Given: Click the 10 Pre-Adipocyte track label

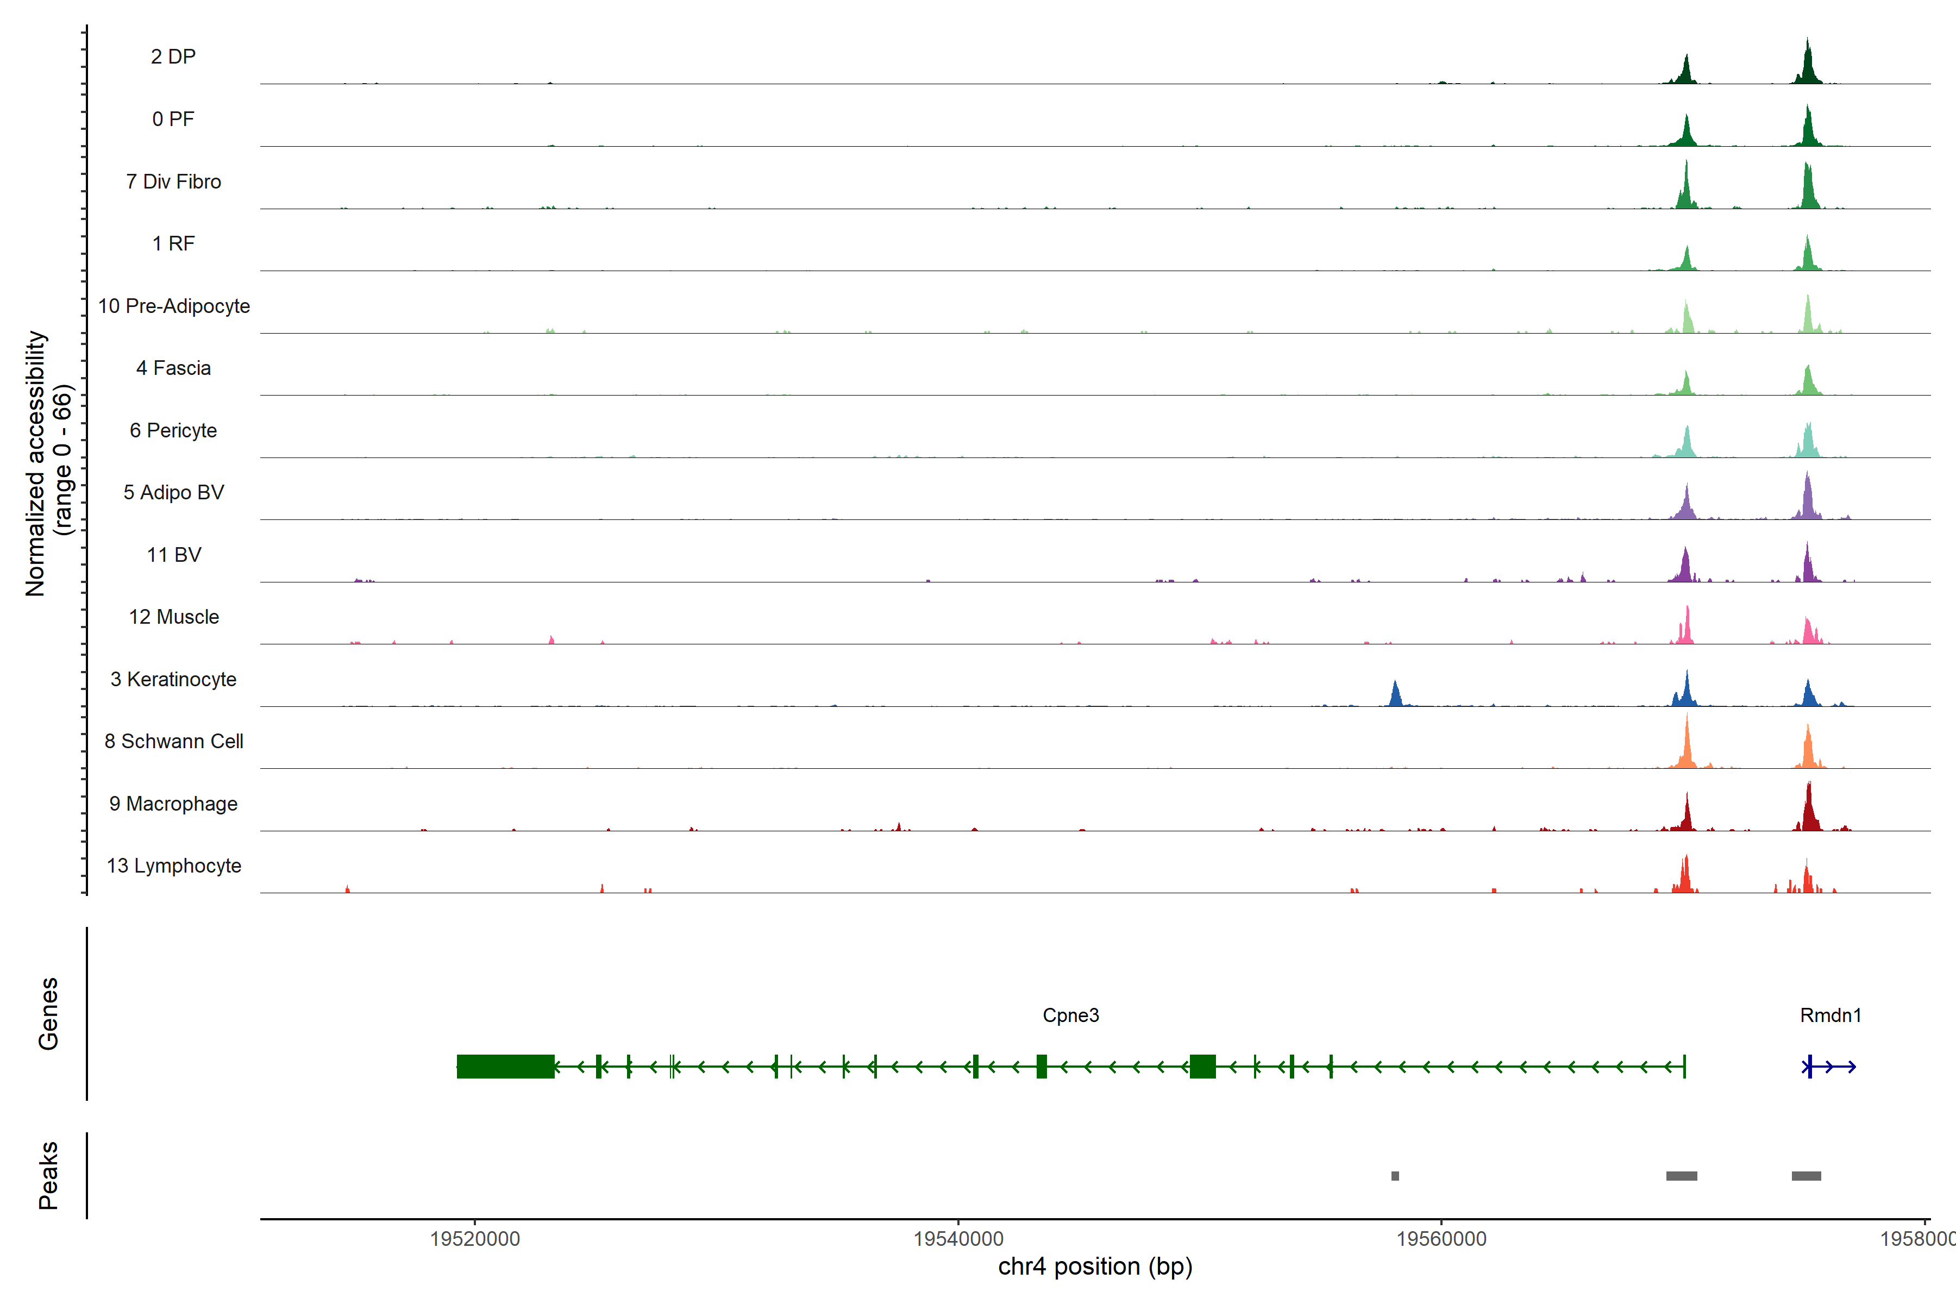Looking at the screenshot, I should [174, 306].
